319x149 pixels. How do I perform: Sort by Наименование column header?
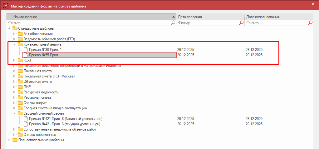(91, 17)
